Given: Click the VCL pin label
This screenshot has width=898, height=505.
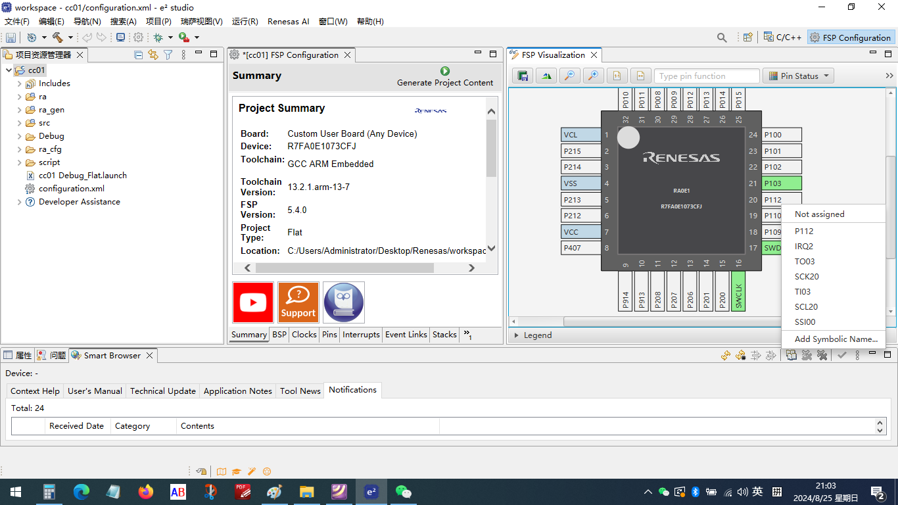Looking at the screenshot, I should (x=581, y=135).
